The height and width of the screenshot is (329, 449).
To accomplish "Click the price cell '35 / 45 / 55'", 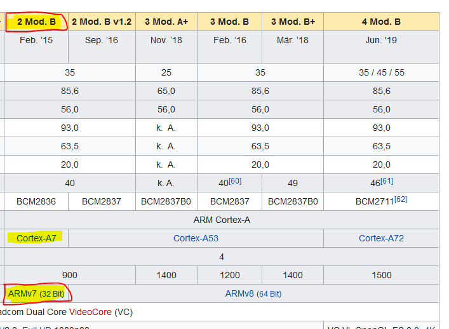I will pyautogui.click(x=382, y=72).
